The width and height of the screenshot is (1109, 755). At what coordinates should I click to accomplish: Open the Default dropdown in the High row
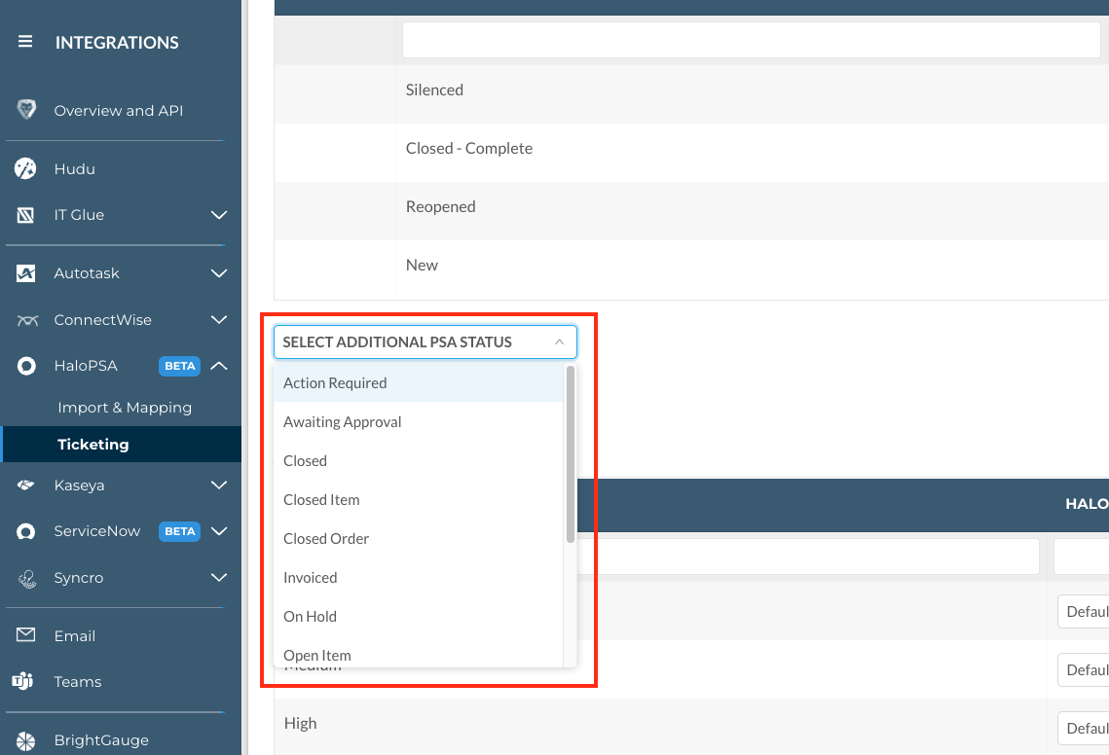tap(1083, 728)
